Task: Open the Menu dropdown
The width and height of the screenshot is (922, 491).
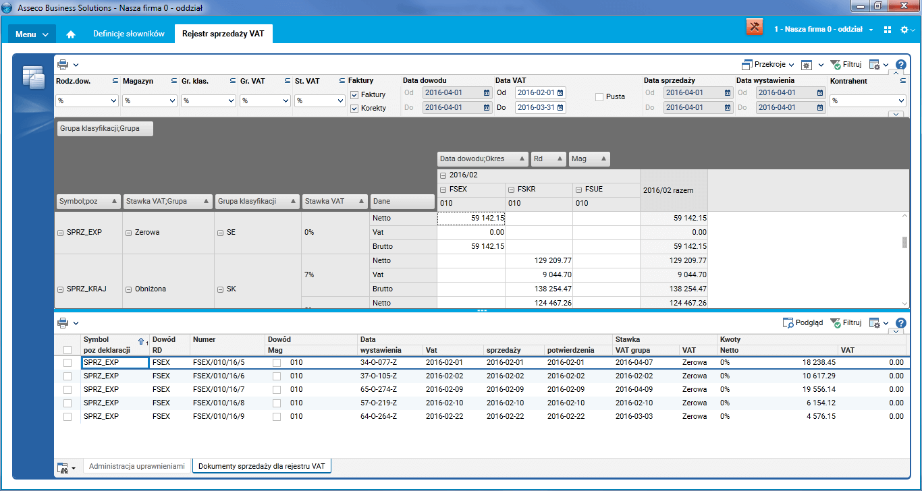Action: [32, 34]
